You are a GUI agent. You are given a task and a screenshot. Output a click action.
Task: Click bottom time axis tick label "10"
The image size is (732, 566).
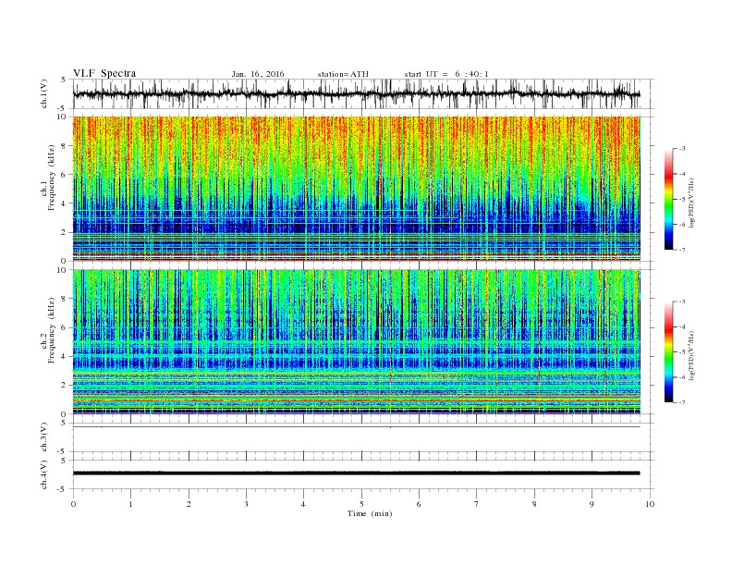pyautogui.click(x=650, y=504)
